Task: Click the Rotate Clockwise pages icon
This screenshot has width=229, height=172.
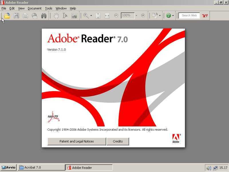Action: coord(155,15)
